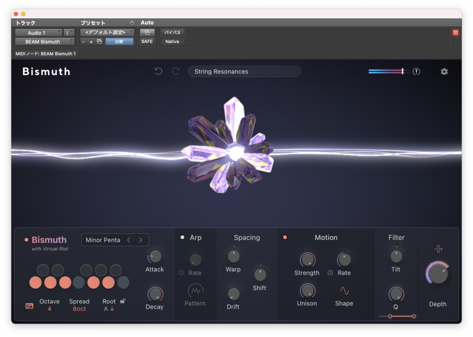Adjust the Filter range slider right handle
Screen dimensions: 473x337
click(x=414, y=316)
